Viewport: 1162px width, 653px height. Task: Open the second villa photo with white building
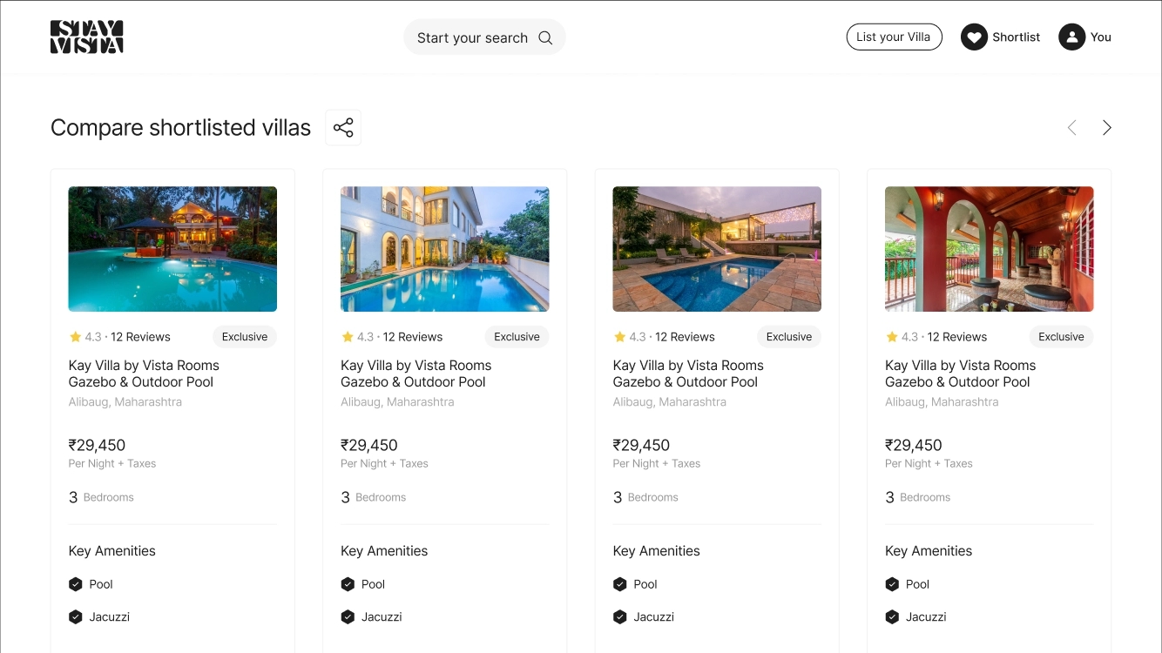tap(444, 249)
